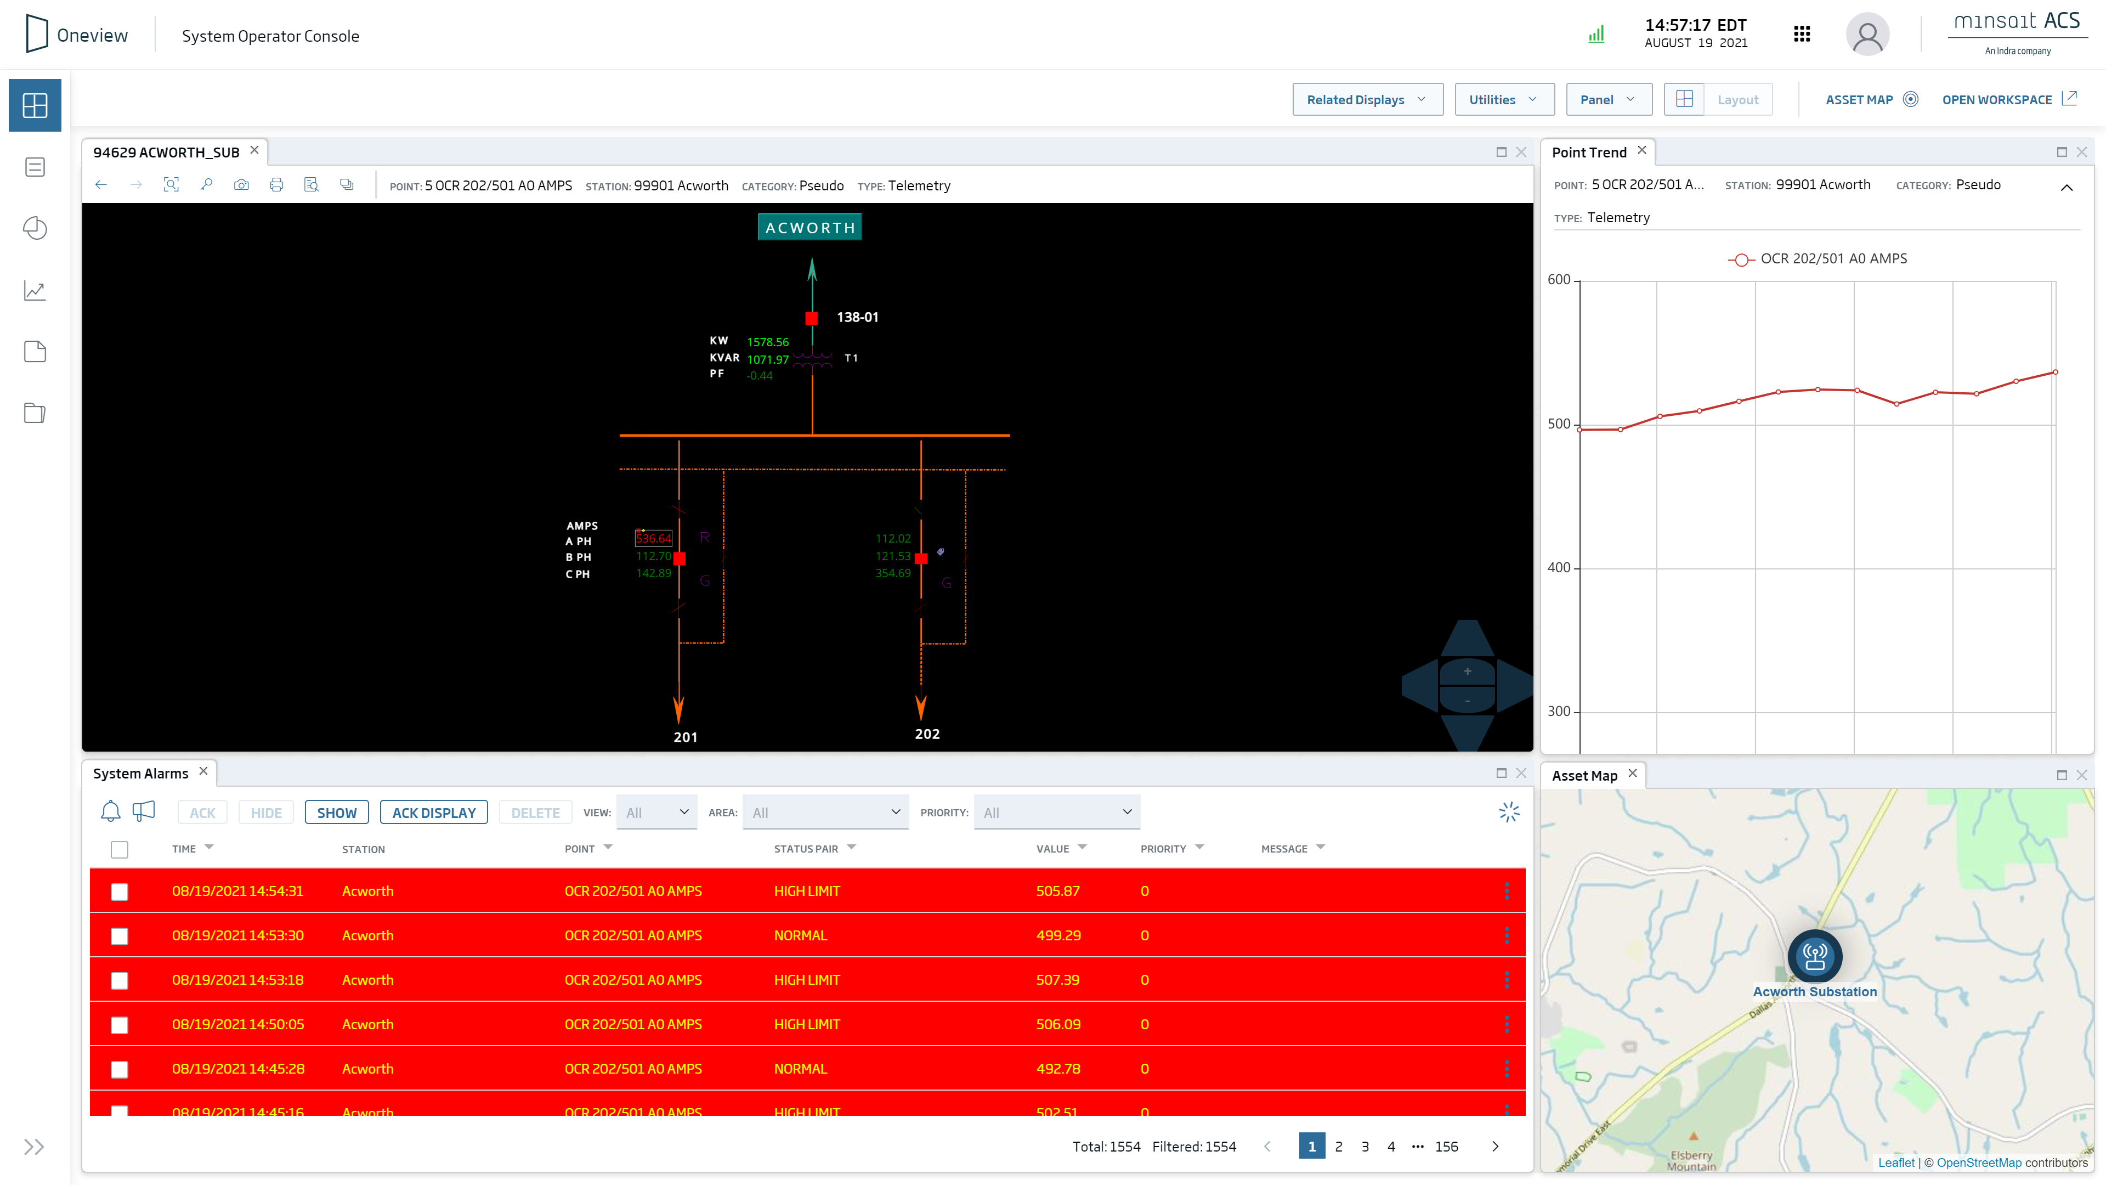
Task: Click the megaphone announce icon
Action: pos(144,811)
